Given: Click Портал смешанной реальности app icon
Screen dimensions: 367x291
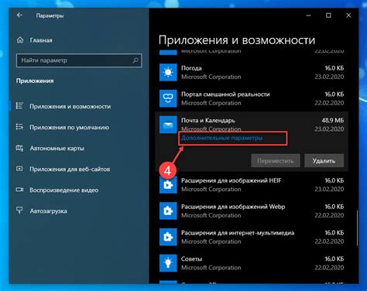Looking at the screenshot, I should [x=168, y=98].
